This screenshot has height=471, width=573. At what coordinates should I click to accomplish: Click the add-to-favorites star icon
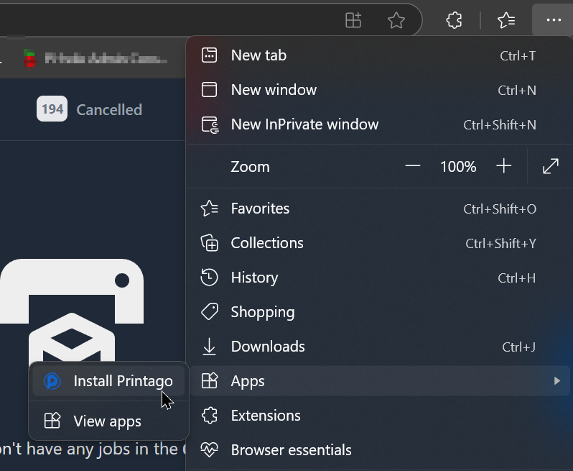click(x=396, y=20)
